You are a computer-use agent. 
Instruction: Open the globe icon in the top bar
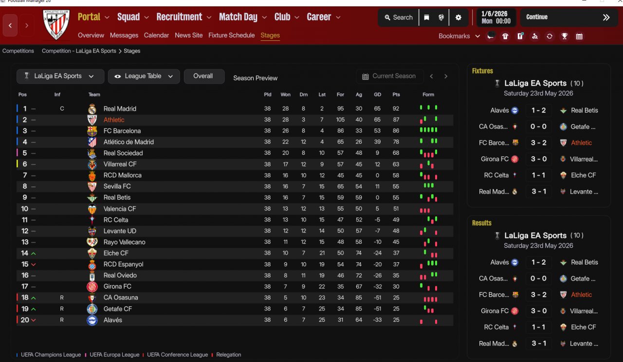[441, 18]
